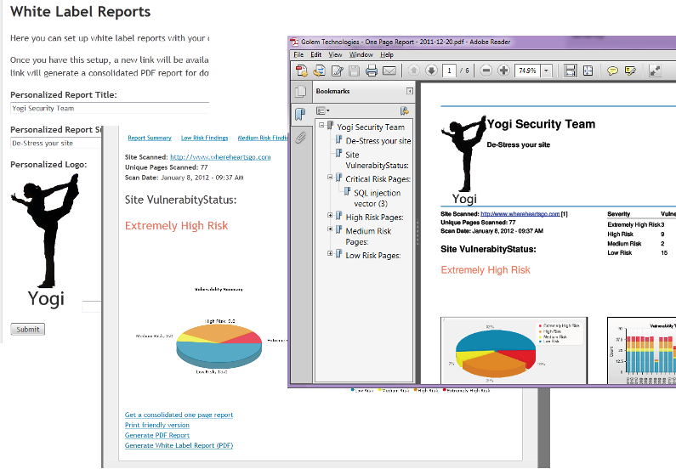The image size is (676, 469).
Task: Select the highlight text tool
Action: [x=630, y=71]
